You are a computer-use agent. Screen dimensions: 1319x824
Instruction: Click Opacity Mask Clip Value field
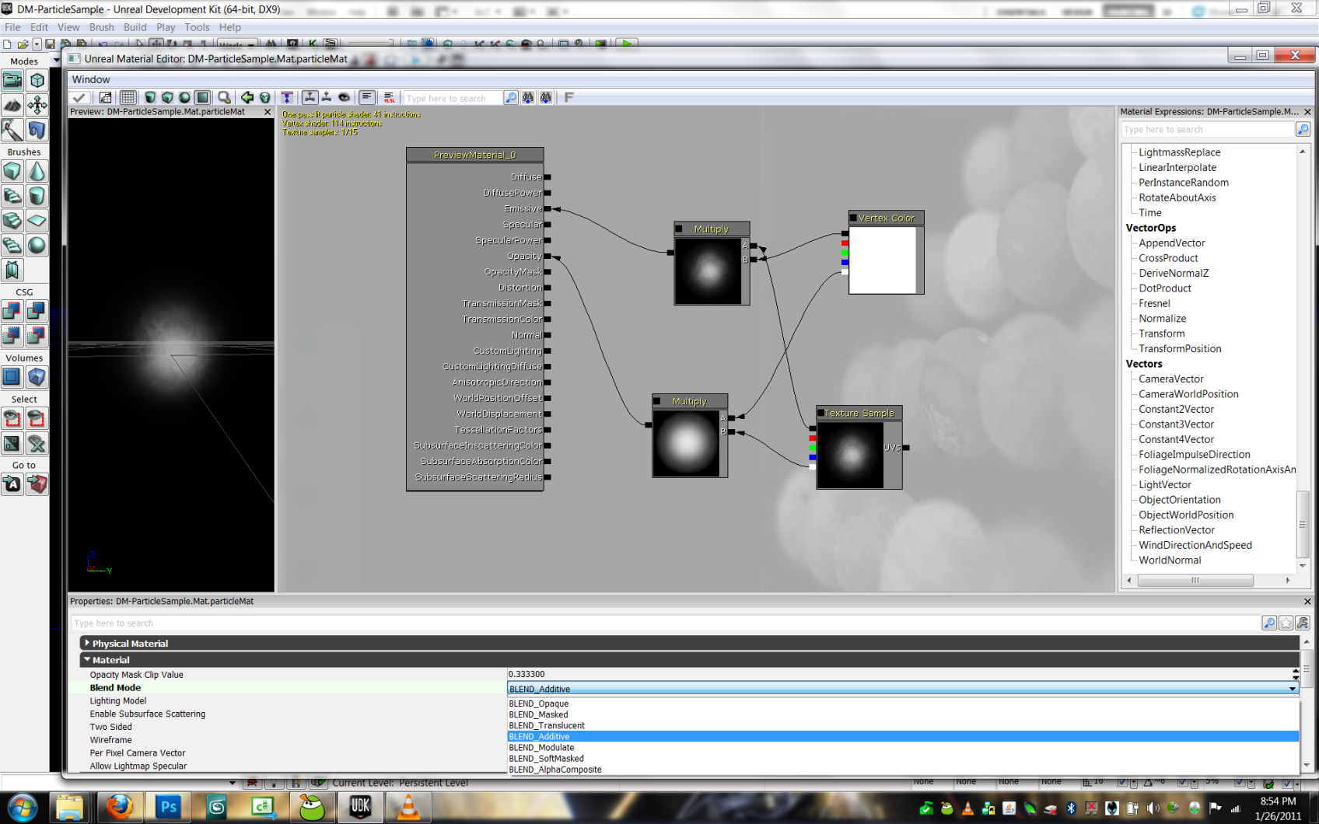point(899,674)
